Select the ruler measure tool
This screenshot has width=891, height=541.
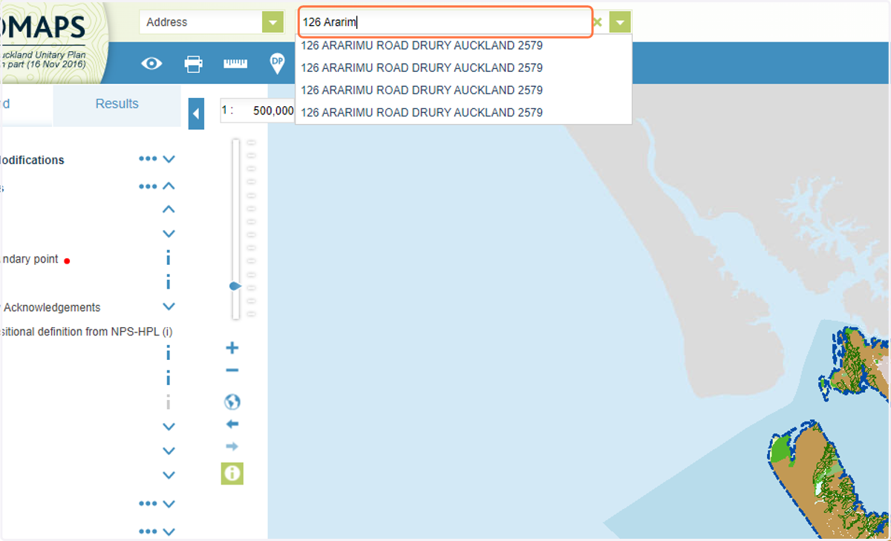(235, 64)
